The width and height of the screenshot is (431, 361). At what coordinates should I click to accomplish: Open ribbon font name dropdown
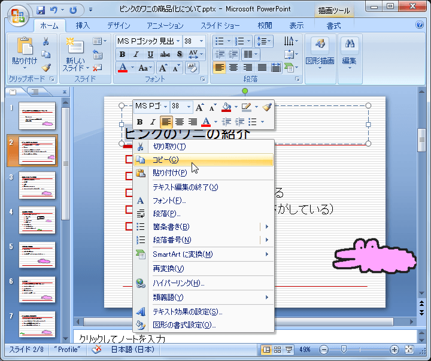pyautogui.click(x=178, y=41)
